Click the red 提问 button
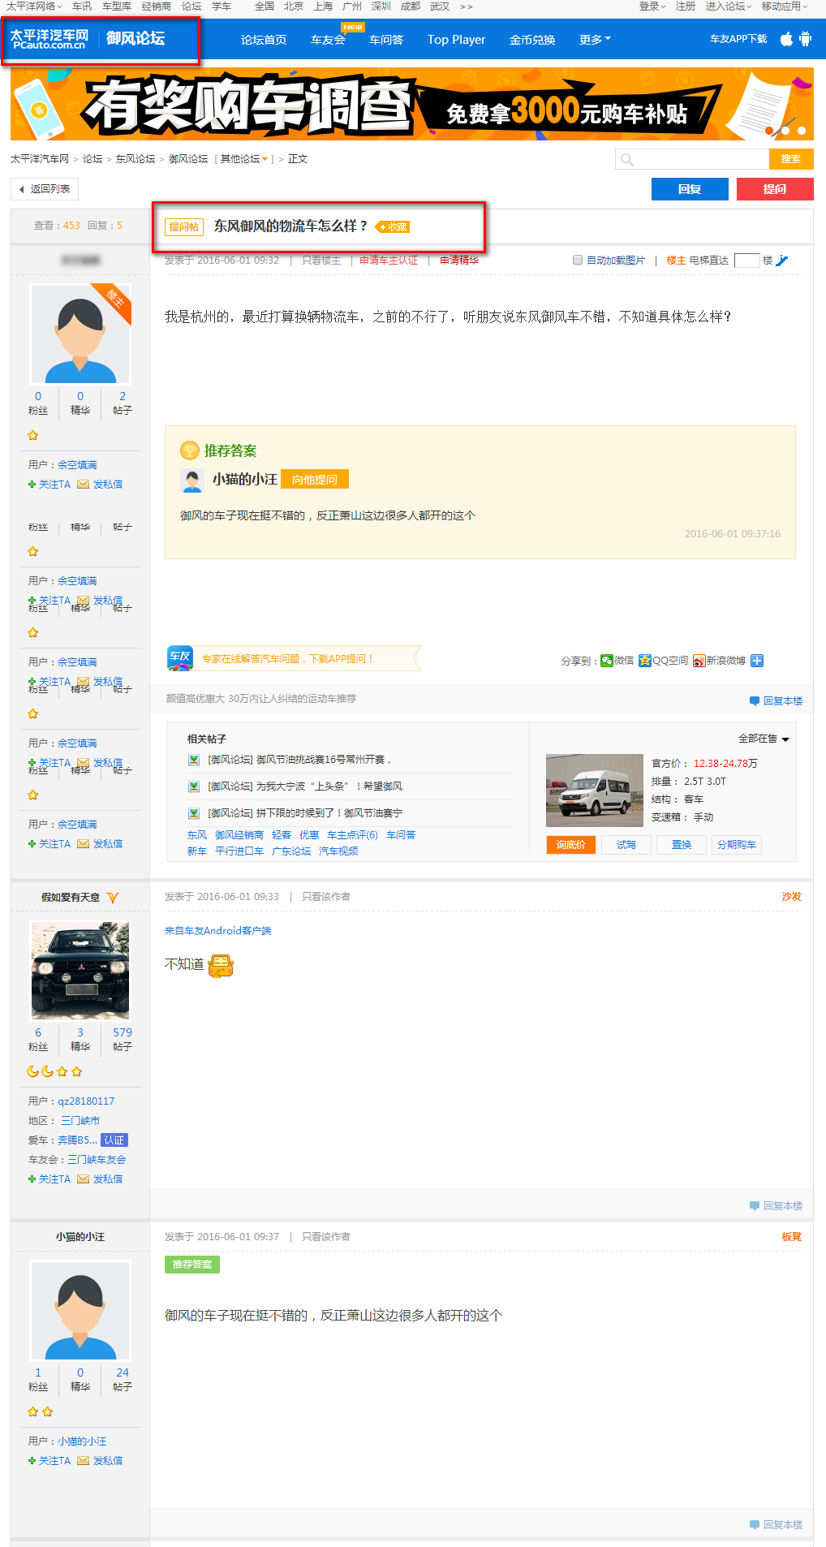 [x=775, y=189]
